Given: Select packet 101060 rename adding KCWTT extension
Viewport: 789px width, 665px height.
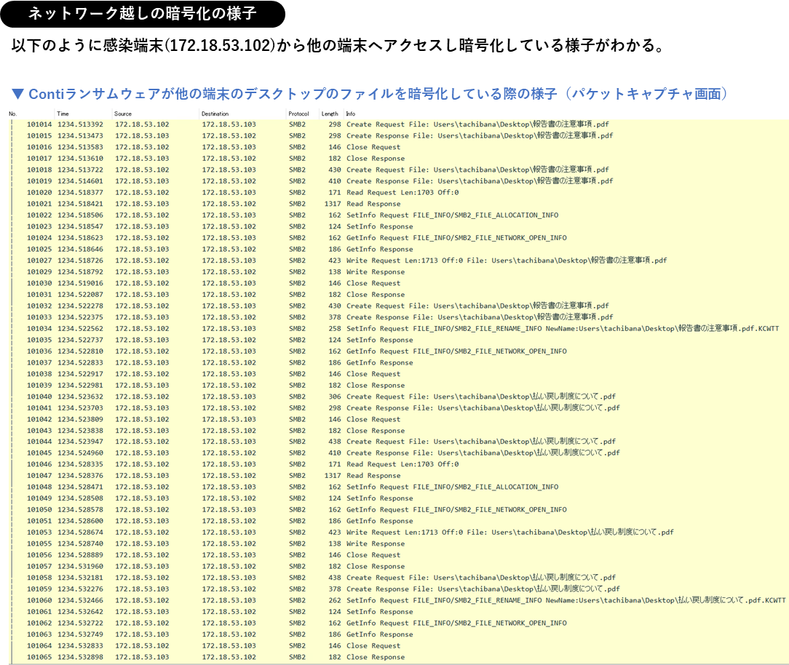Looking at the screenshot, I should pyautogui.click(x=291, y=600).
